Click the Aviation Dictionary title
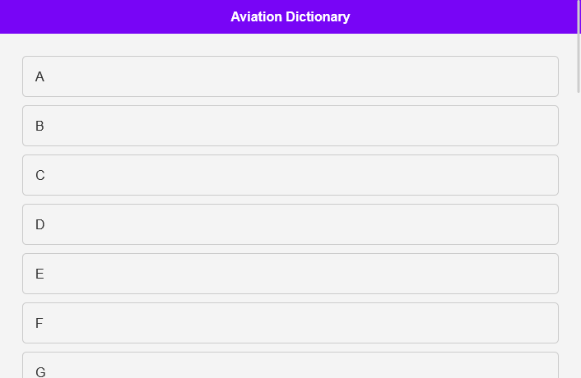 pyautogui.click(x=290, y=16)
